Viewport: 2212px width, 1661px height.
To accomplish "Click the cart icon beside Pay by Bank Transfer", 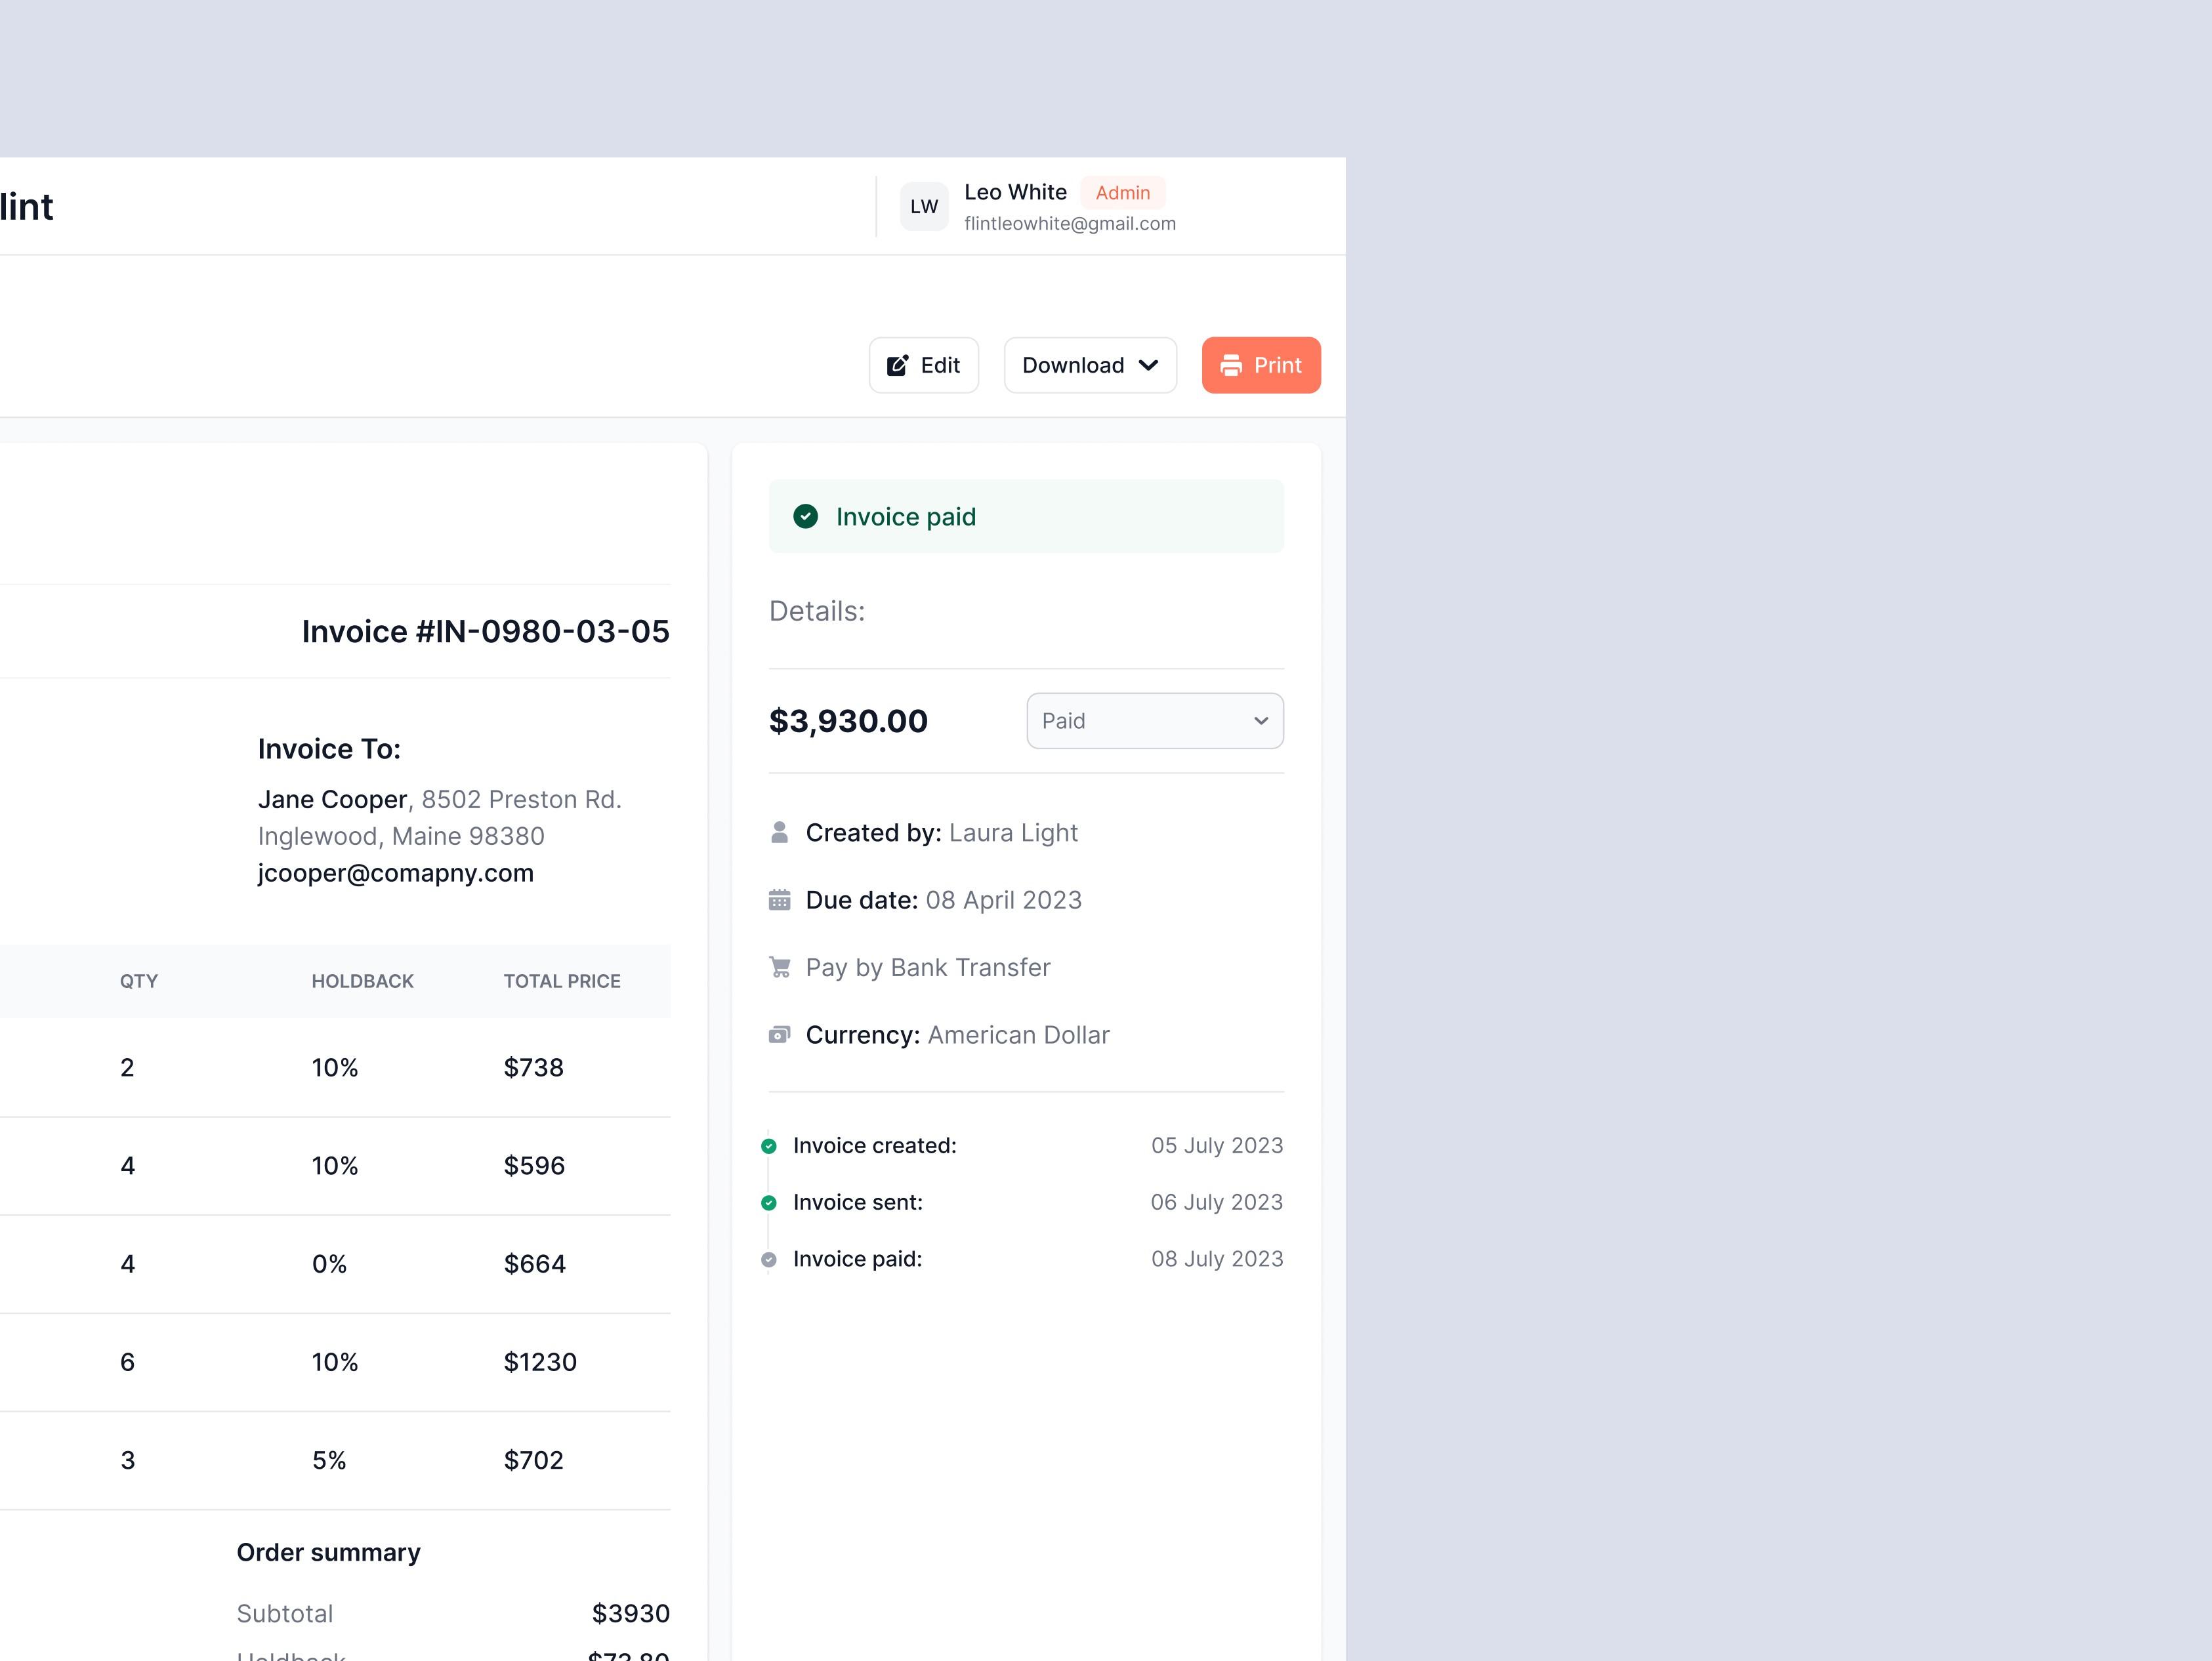I will pyautogui.click(x=779, y=967).
